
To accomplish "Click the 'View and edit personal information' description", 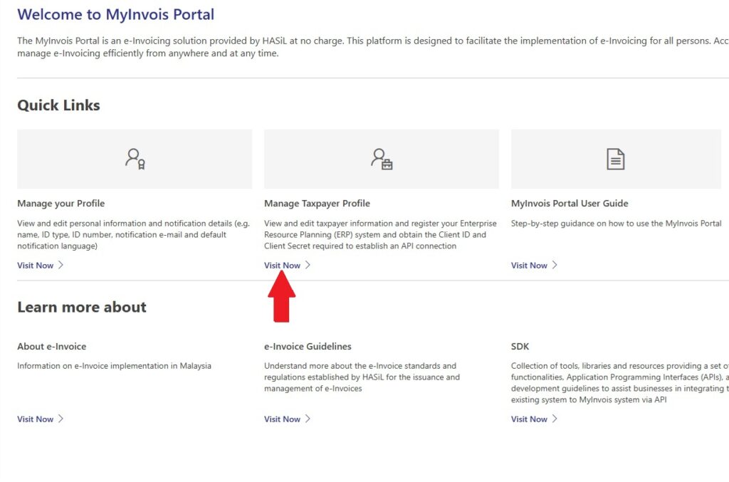I will pos(133,235).
